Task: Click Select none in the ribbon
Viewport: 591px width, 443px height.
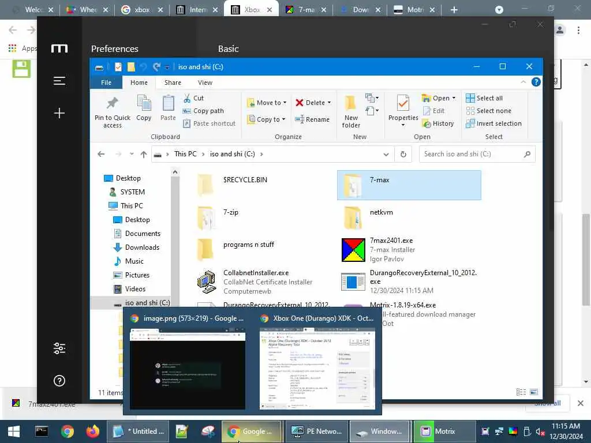Action: click(x=489, y=111)
